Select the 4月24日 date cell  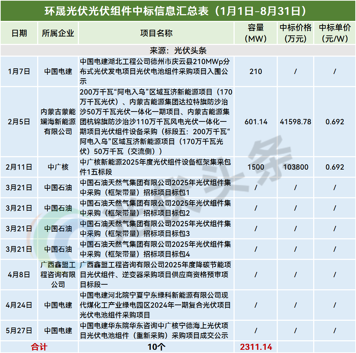point(19,305)
